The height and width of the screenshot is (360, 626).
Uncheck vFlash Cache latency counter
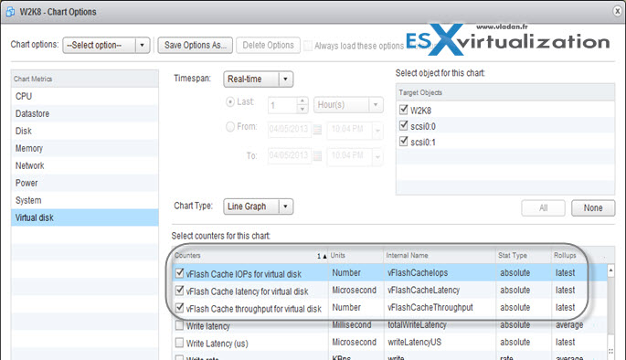[x=180, y=291]
